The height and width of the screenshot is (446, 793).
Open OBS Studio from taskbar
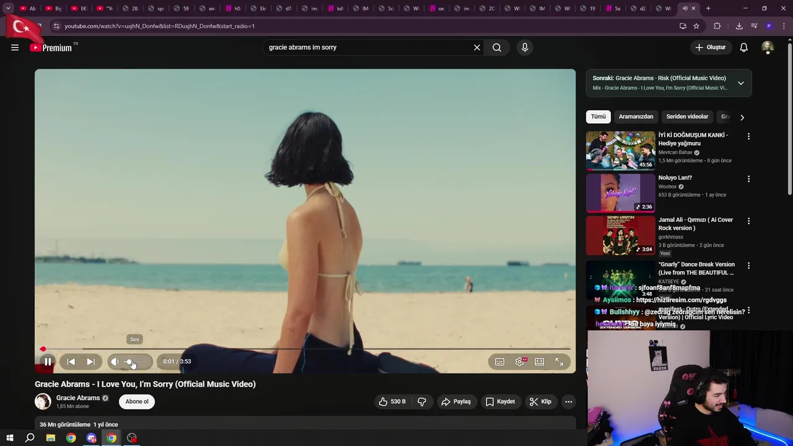[x=132, y=438]
